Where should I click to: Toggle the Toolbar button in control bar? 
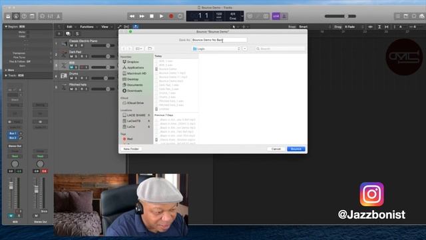pyautogui.click(x=32, y=16)
